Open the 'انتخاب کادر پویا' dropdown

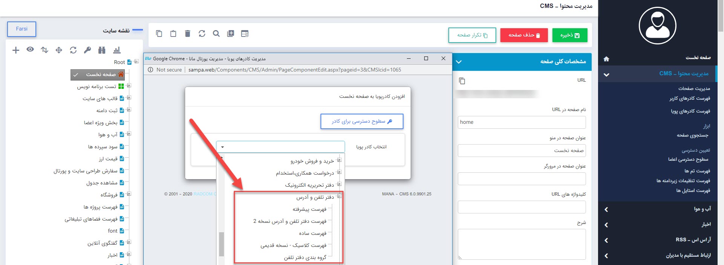point(280,147)
